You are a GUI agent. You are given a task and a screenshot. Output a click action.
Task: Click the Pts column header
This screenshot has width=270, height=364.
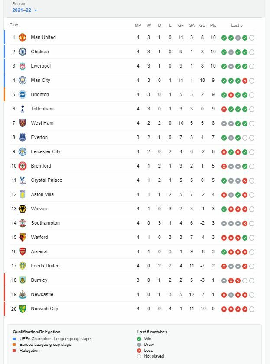coord(213,26)
